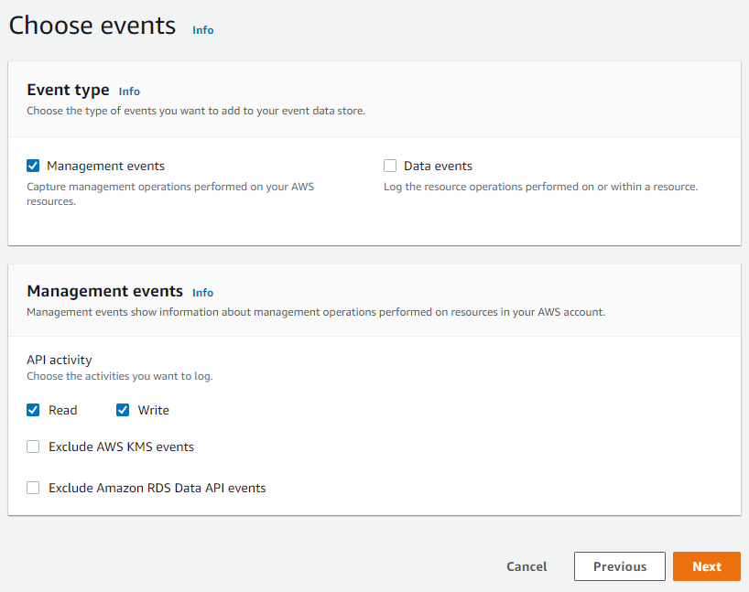Click 'Exclude Amazon RDS Data API events' label
749x592 pixels.
coord(157,488)
